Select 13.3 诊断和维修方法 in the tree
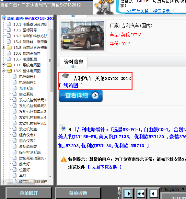 [30, 36]
